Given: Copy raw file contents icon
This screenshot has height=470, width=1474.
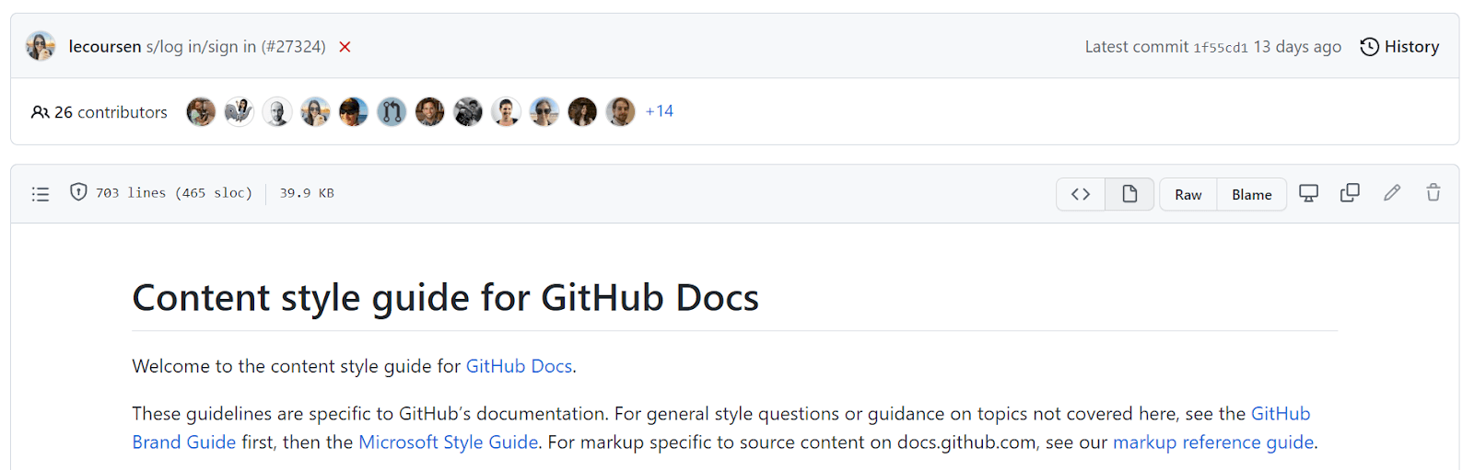Looking at the screenshot, I should [x=1350, y=193].
